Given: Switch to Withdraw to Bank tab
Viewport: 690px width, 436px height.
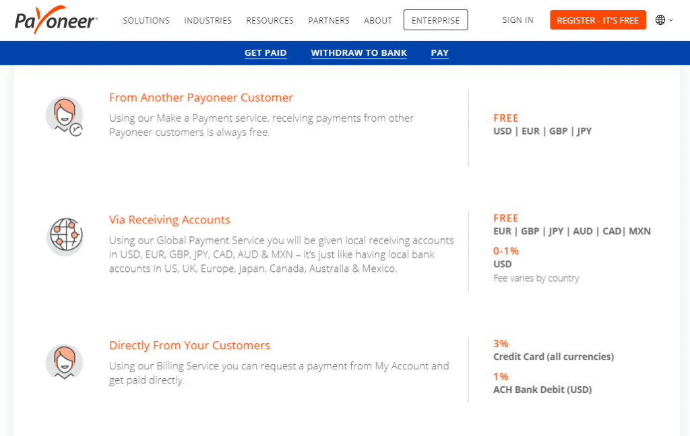Looking at the screenshot, I should pos(359,53).
